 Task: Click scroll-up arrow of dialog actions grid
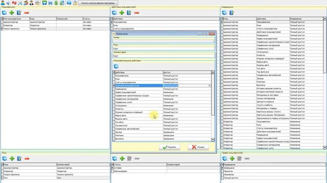click(213, 72)
